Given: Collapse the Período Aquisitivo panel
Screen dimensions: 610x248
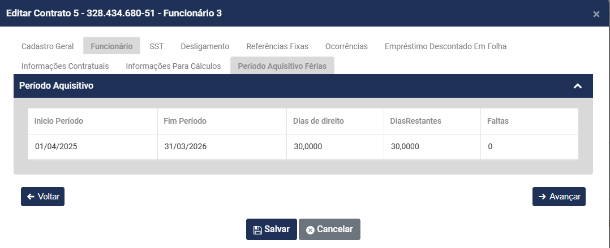Looking at the screenshot, I should [x=577, y=86].
